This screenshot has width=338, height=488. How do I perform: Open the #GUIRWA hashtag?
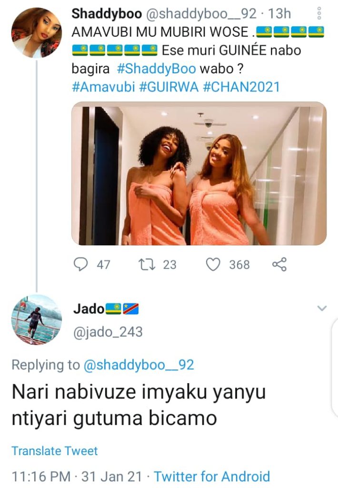pos(169,87)
